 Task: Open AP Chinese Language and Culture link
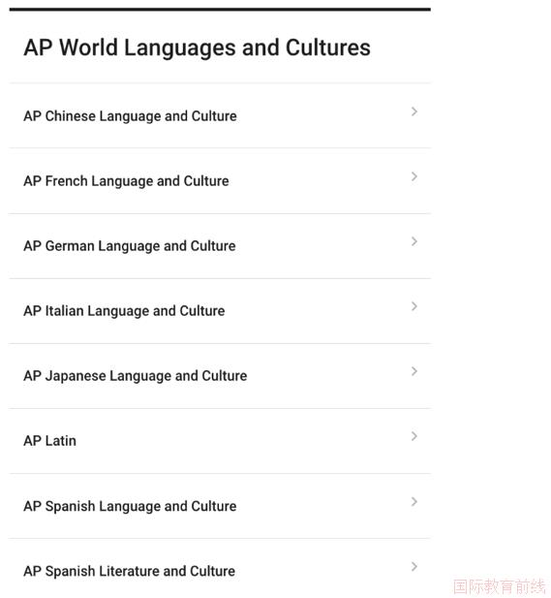coord(130,116)
